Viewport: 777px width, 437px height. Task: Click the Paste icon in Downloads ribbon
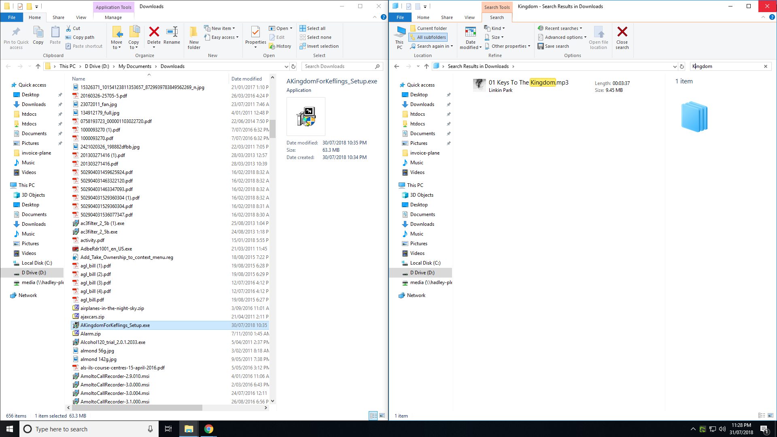55,32
